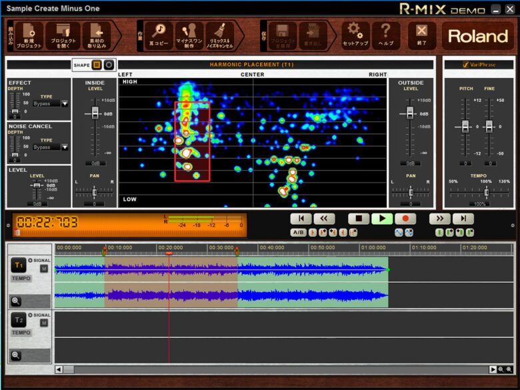Screen dimensions: 520x390
Task: Create a new project (新規プロジェクト)
Action: (29, 36)
